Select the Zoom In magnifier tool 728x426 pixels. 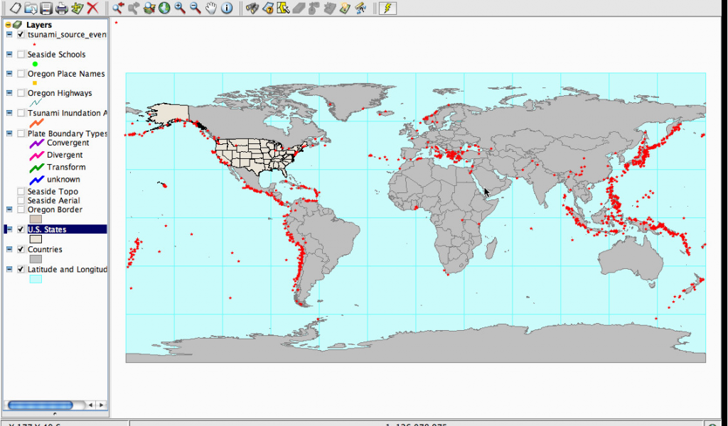pos(180,8)
